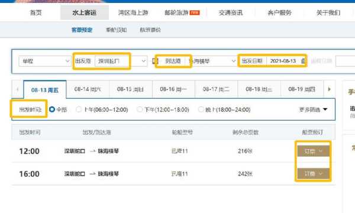Image resolution: width=355 pixels, height=213 pixels.
Task: Select the 08-15 周日 date tab
Action: tap(130, 89)
